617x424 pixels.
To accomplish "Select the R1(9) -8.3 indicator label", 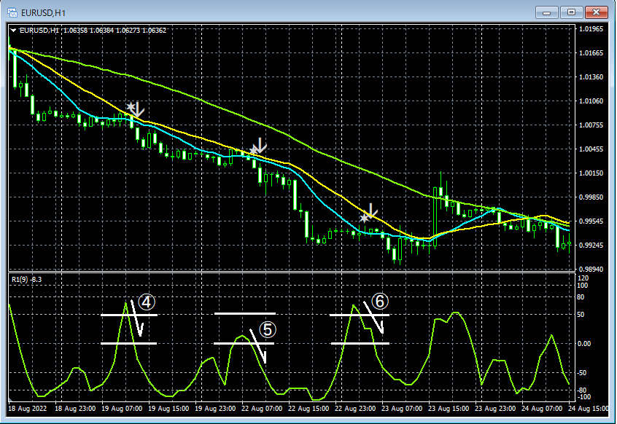I will point(26,280).
